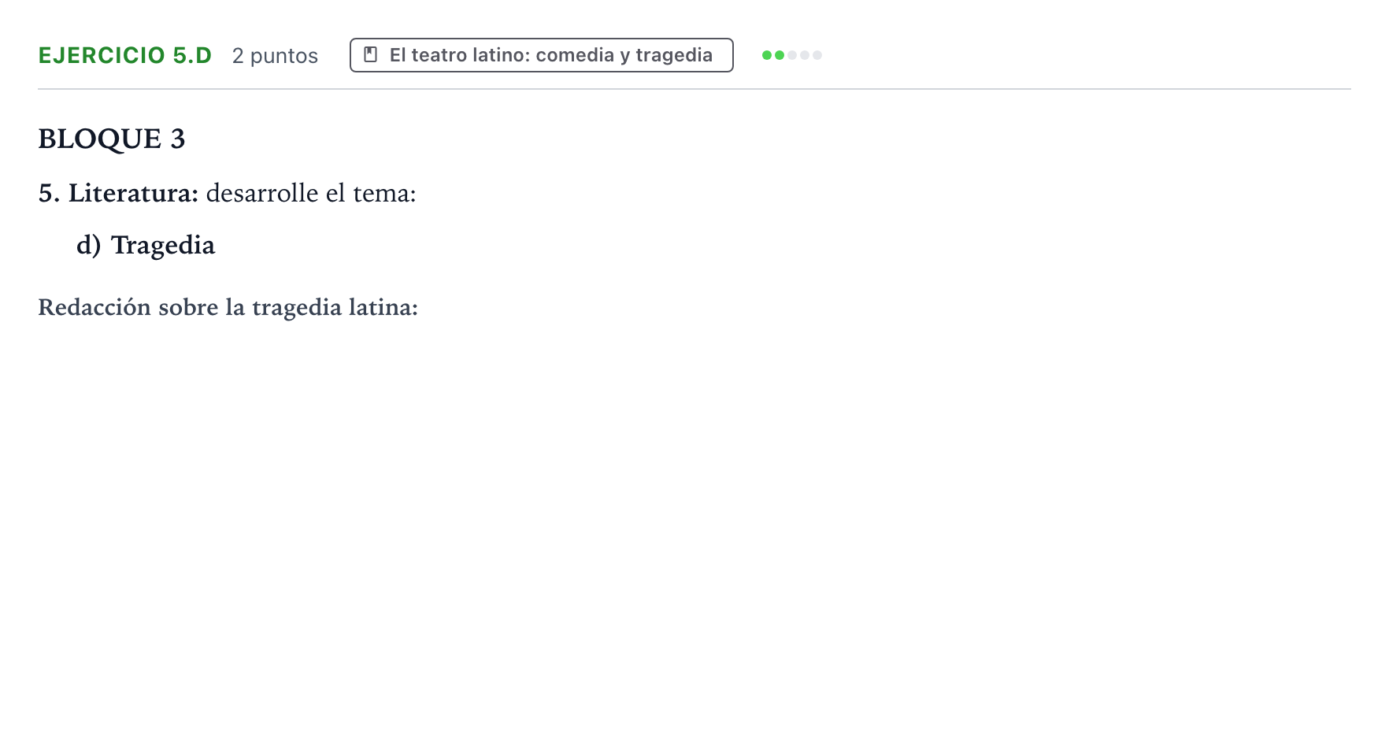Click the first green difficulty dot
The image size is (1389, 745).
coord(767,55)
